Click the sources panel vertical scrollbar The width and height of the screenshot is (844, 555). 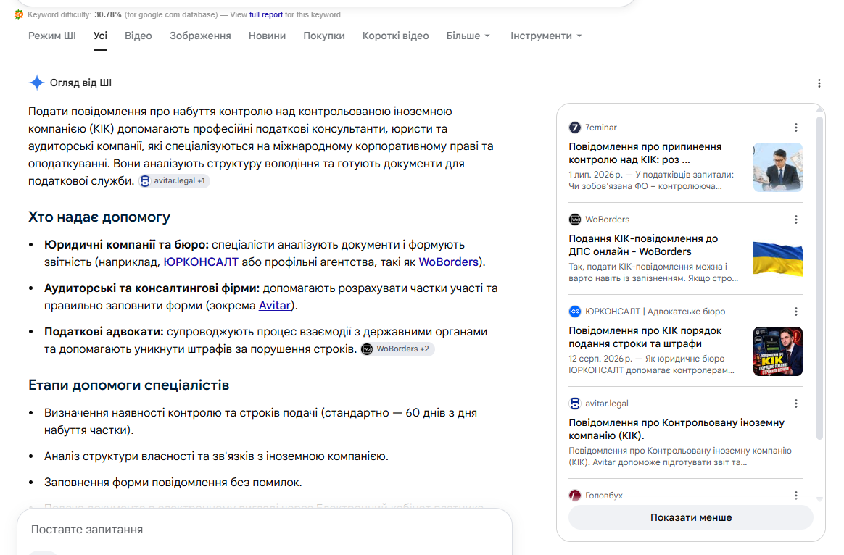(820, 278)
